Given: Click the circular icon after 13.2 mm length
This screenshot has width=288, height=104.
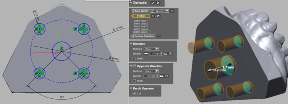Looking at the screenshot, I should pyautogui.click(x=166, y=76).
